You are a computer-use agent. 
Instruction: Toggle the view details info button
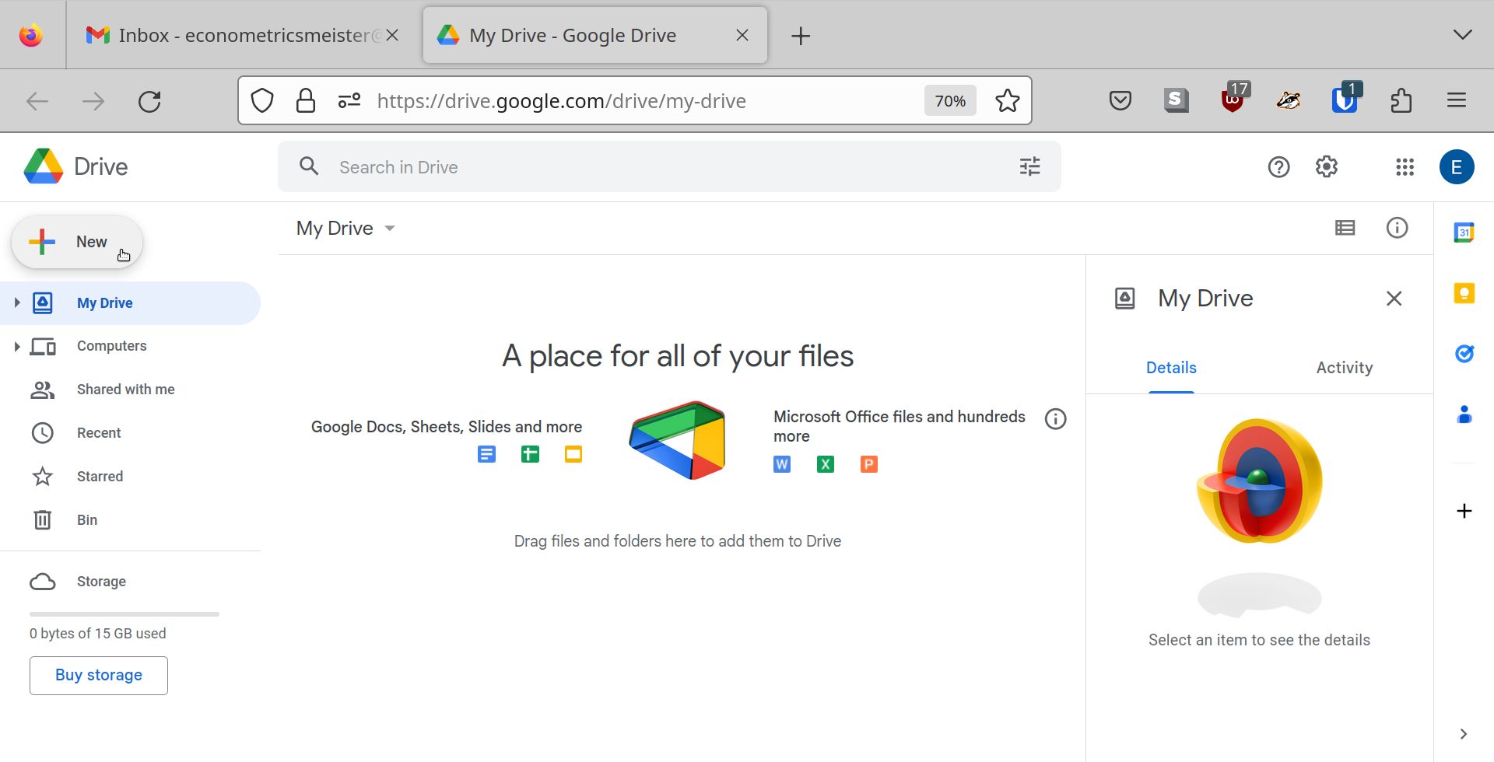pyautogui.click(x=1397, y=228)
